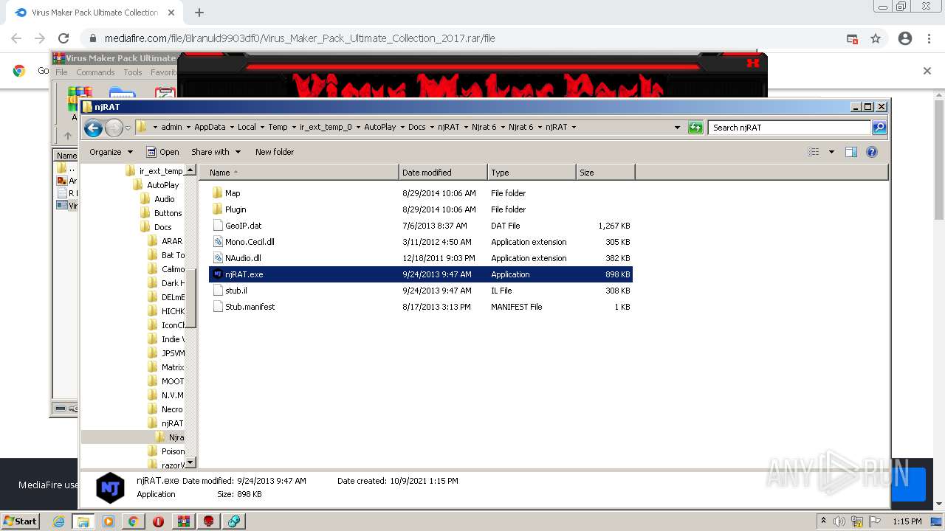Click the admin breadcrumb segment

point(171,128)
